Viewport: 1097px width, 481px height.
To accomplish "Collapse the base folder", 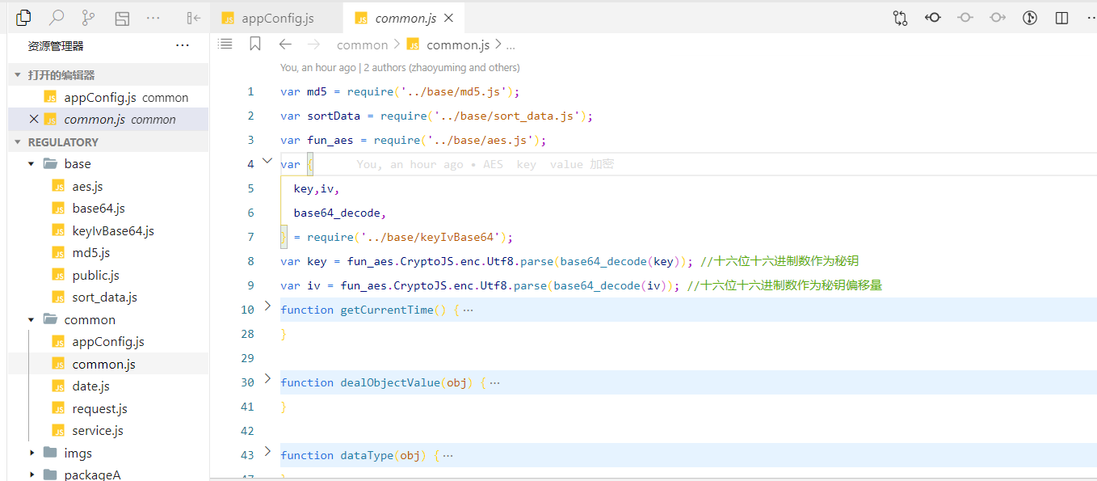I will pyautogui.click(x=32, y=163).
